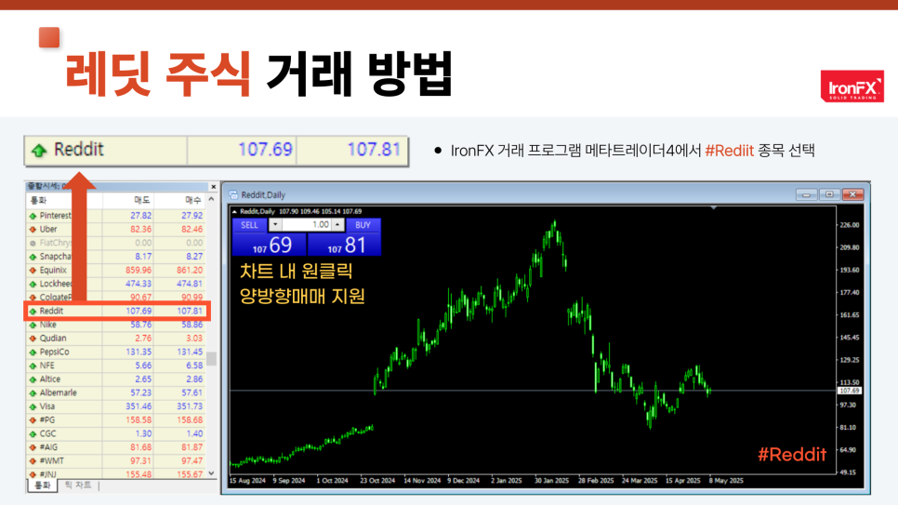898x505 pixels.
Task: Select #AIG row arrow icon
Action: pyautogui.click(x=33, y=447)
